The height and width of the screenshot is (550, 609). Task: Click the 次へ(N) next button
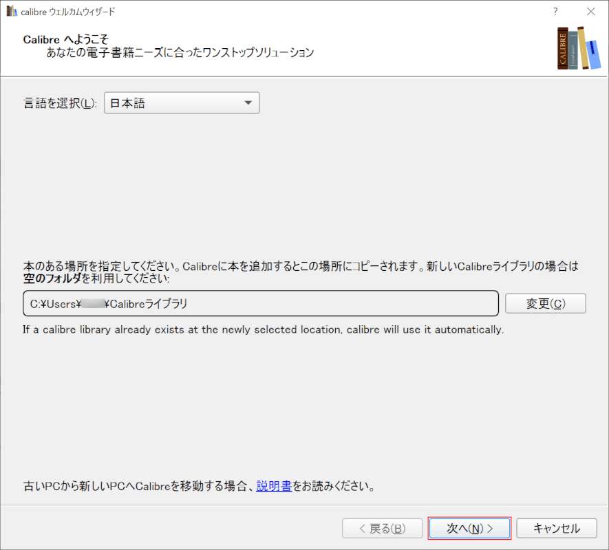point(469,528)
